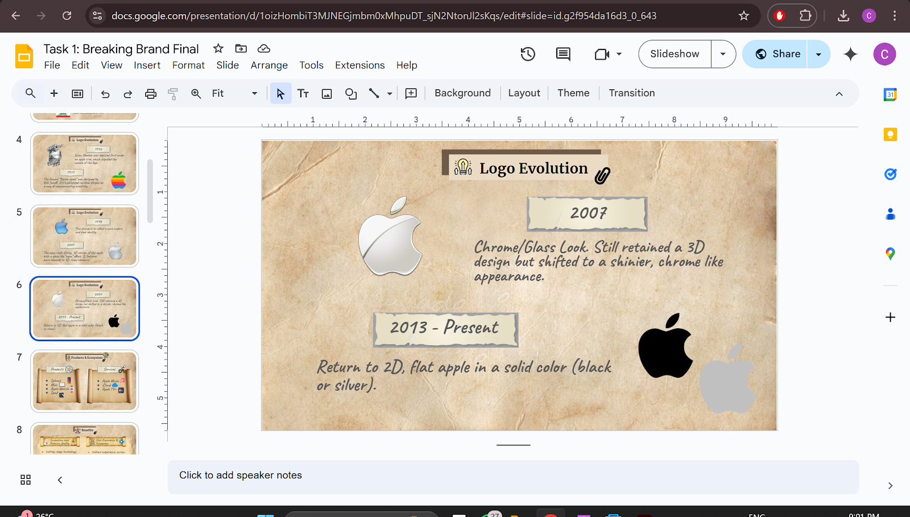The height and width of the screenshot is (517, 910).
Task: Click the slide template layout icon
Action: [x=77, y=93]
